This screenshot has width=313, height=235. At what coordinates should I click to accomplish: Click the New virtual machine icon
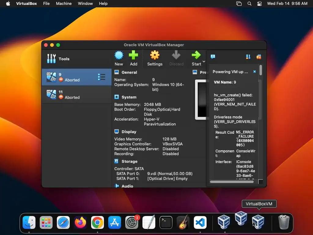click(x=119, y=55)
